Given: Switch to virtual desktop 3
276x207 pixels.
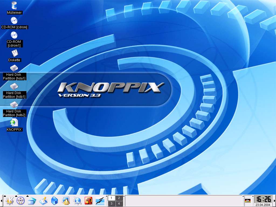Looking at the screenshot, I should coord(111,203).
